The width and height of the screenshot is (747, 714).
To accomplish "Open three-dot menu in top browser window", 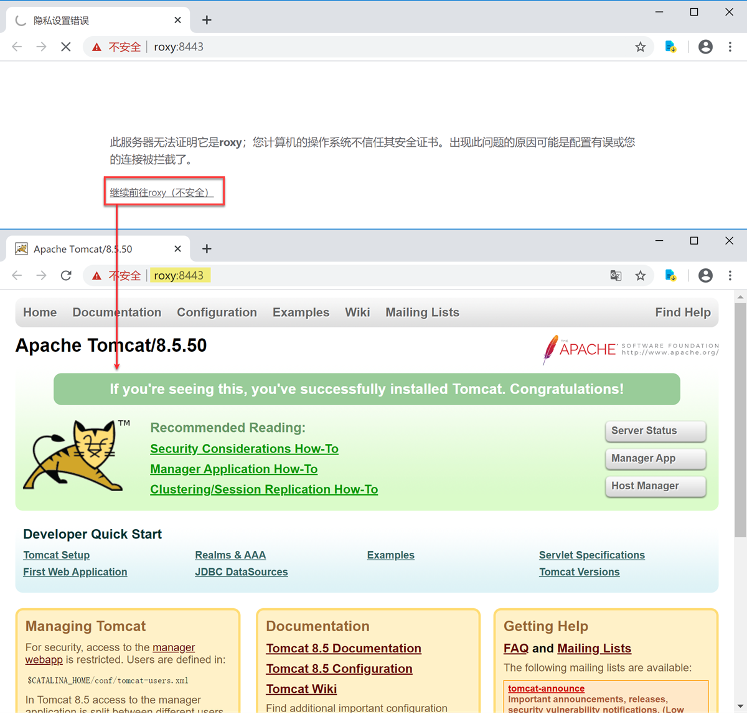I will coord(730,47).
